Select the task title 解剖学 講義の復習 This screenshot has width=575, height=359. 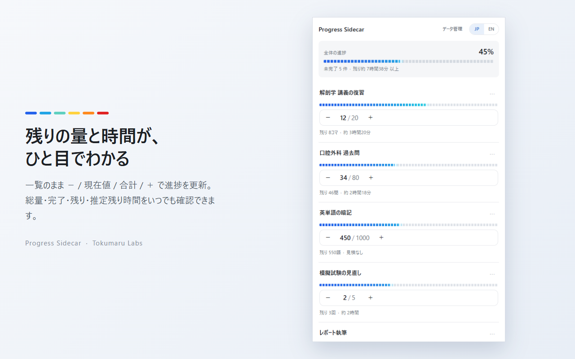342,93
